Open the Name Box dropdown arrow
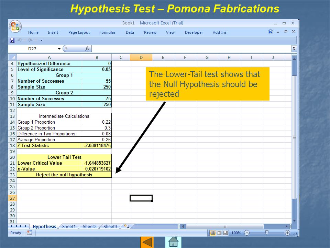This screenshot has height=248, width=330. click(59, 49)
